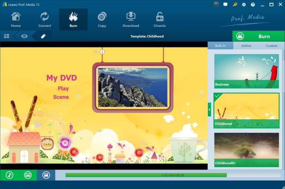Screen dimensions: 285x189
Task: Open the Home module
Action: pos(16,20)
